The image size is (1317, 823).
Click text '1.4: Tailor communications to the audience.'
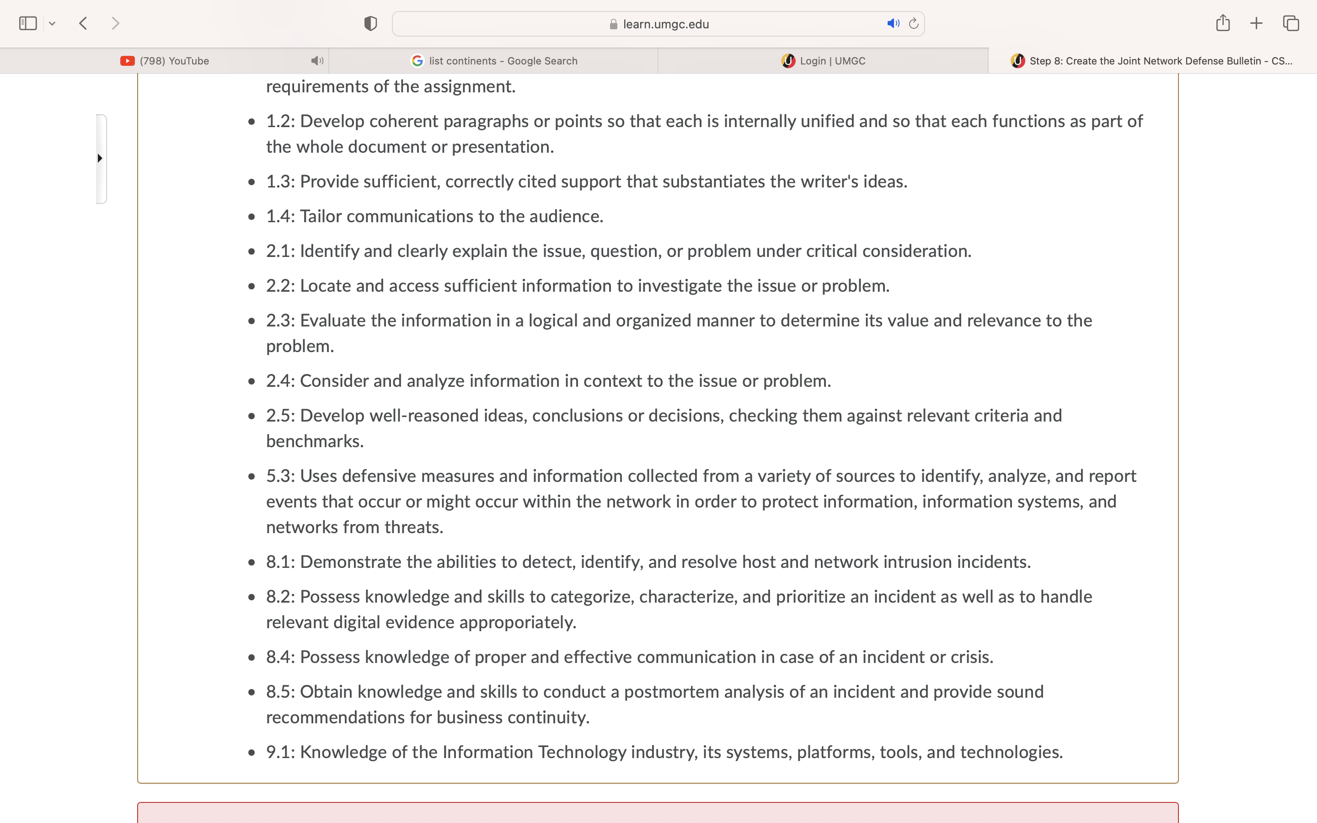(x=435, y=216)
